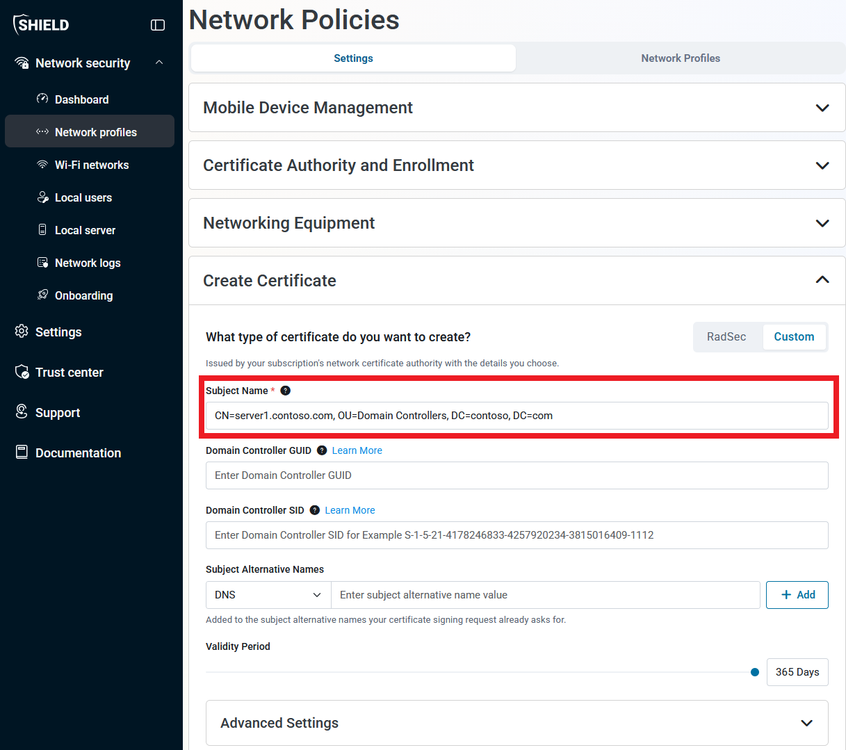This screenshot has height=750, width=846.
Task: Open Network logs in the sidebar
Action: (90, 263)
